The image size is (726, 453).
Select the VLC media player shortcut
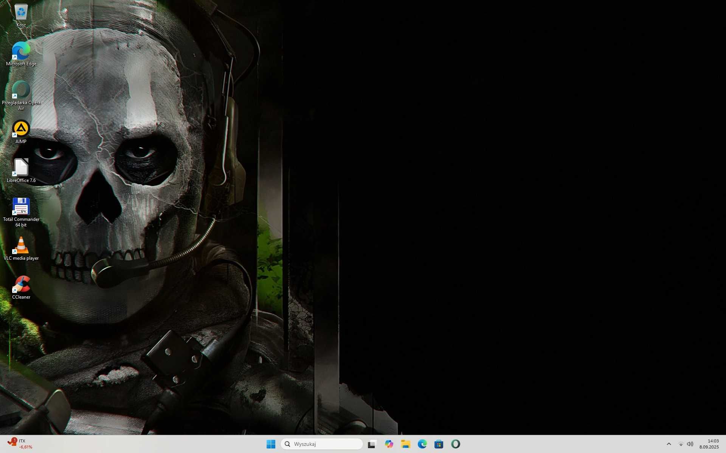(x=21, y=249)
